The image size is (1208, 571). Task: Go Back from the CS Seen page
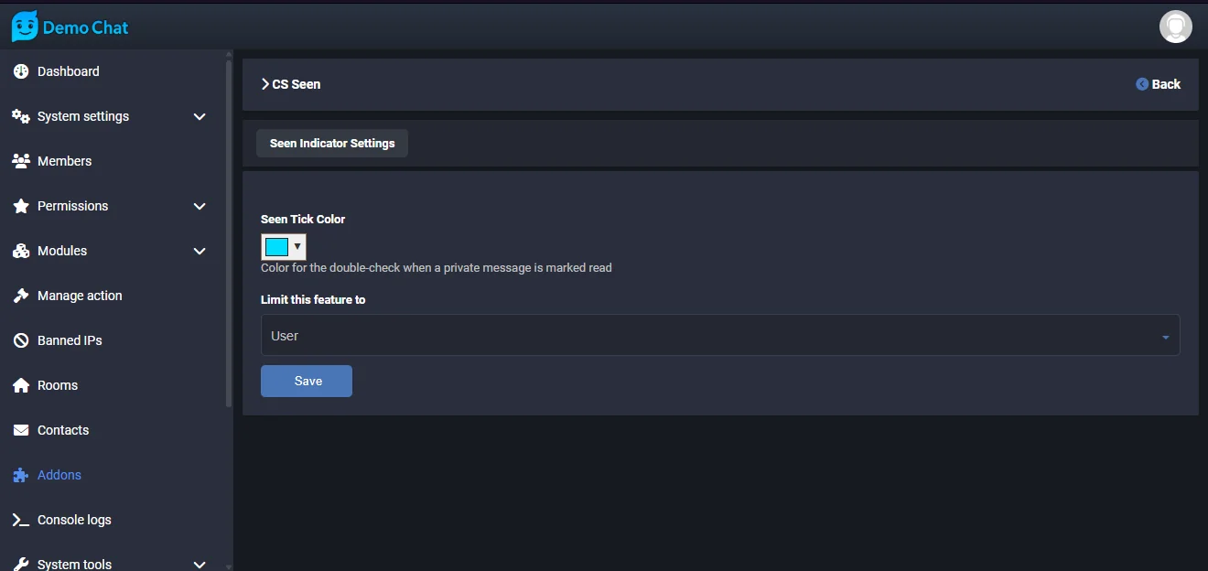(x=1158, y=84)
